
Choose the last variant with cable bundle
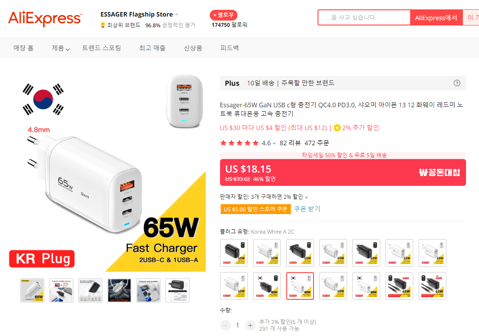(x=432, y=286)
